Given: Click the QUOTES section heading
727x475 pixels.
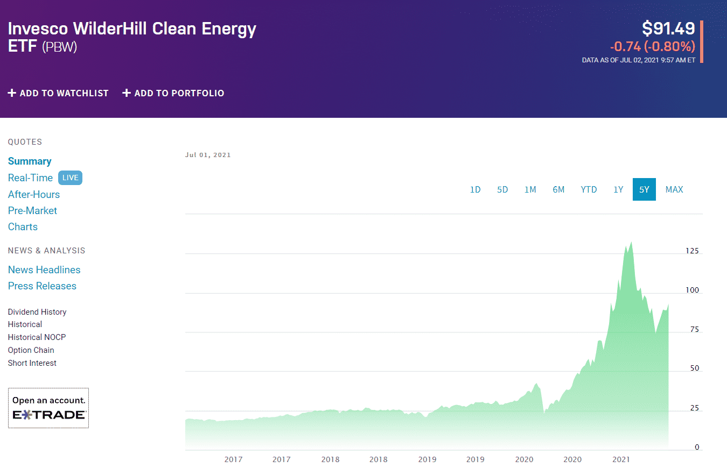Looking at the screenshot, I should click(25, 142).
